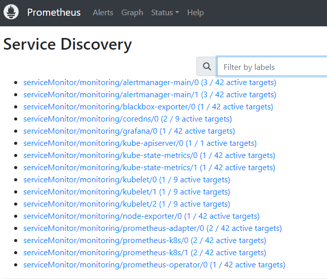Open the prometheus-operator/0 service monitor

pyautogui.click(x=154, y=265)
